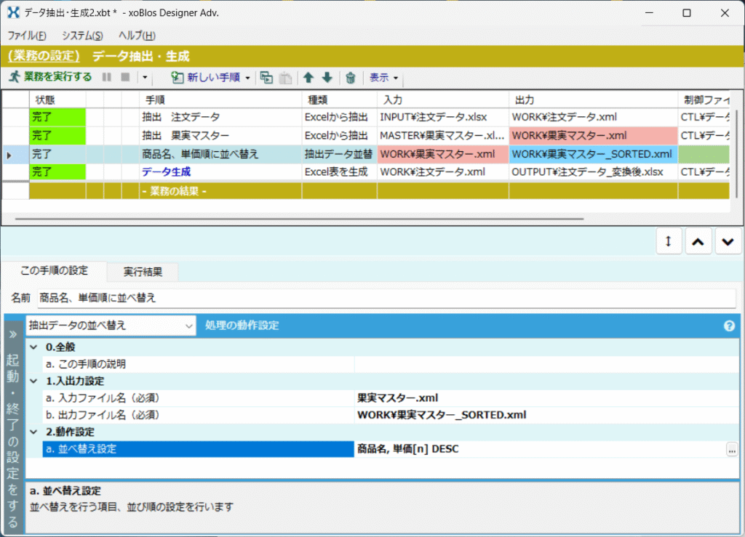The width and height of the screenshot is (745, 537).
Task: Open the 並べ替え設定 ellipsis editor button
Action: (731, 449)
